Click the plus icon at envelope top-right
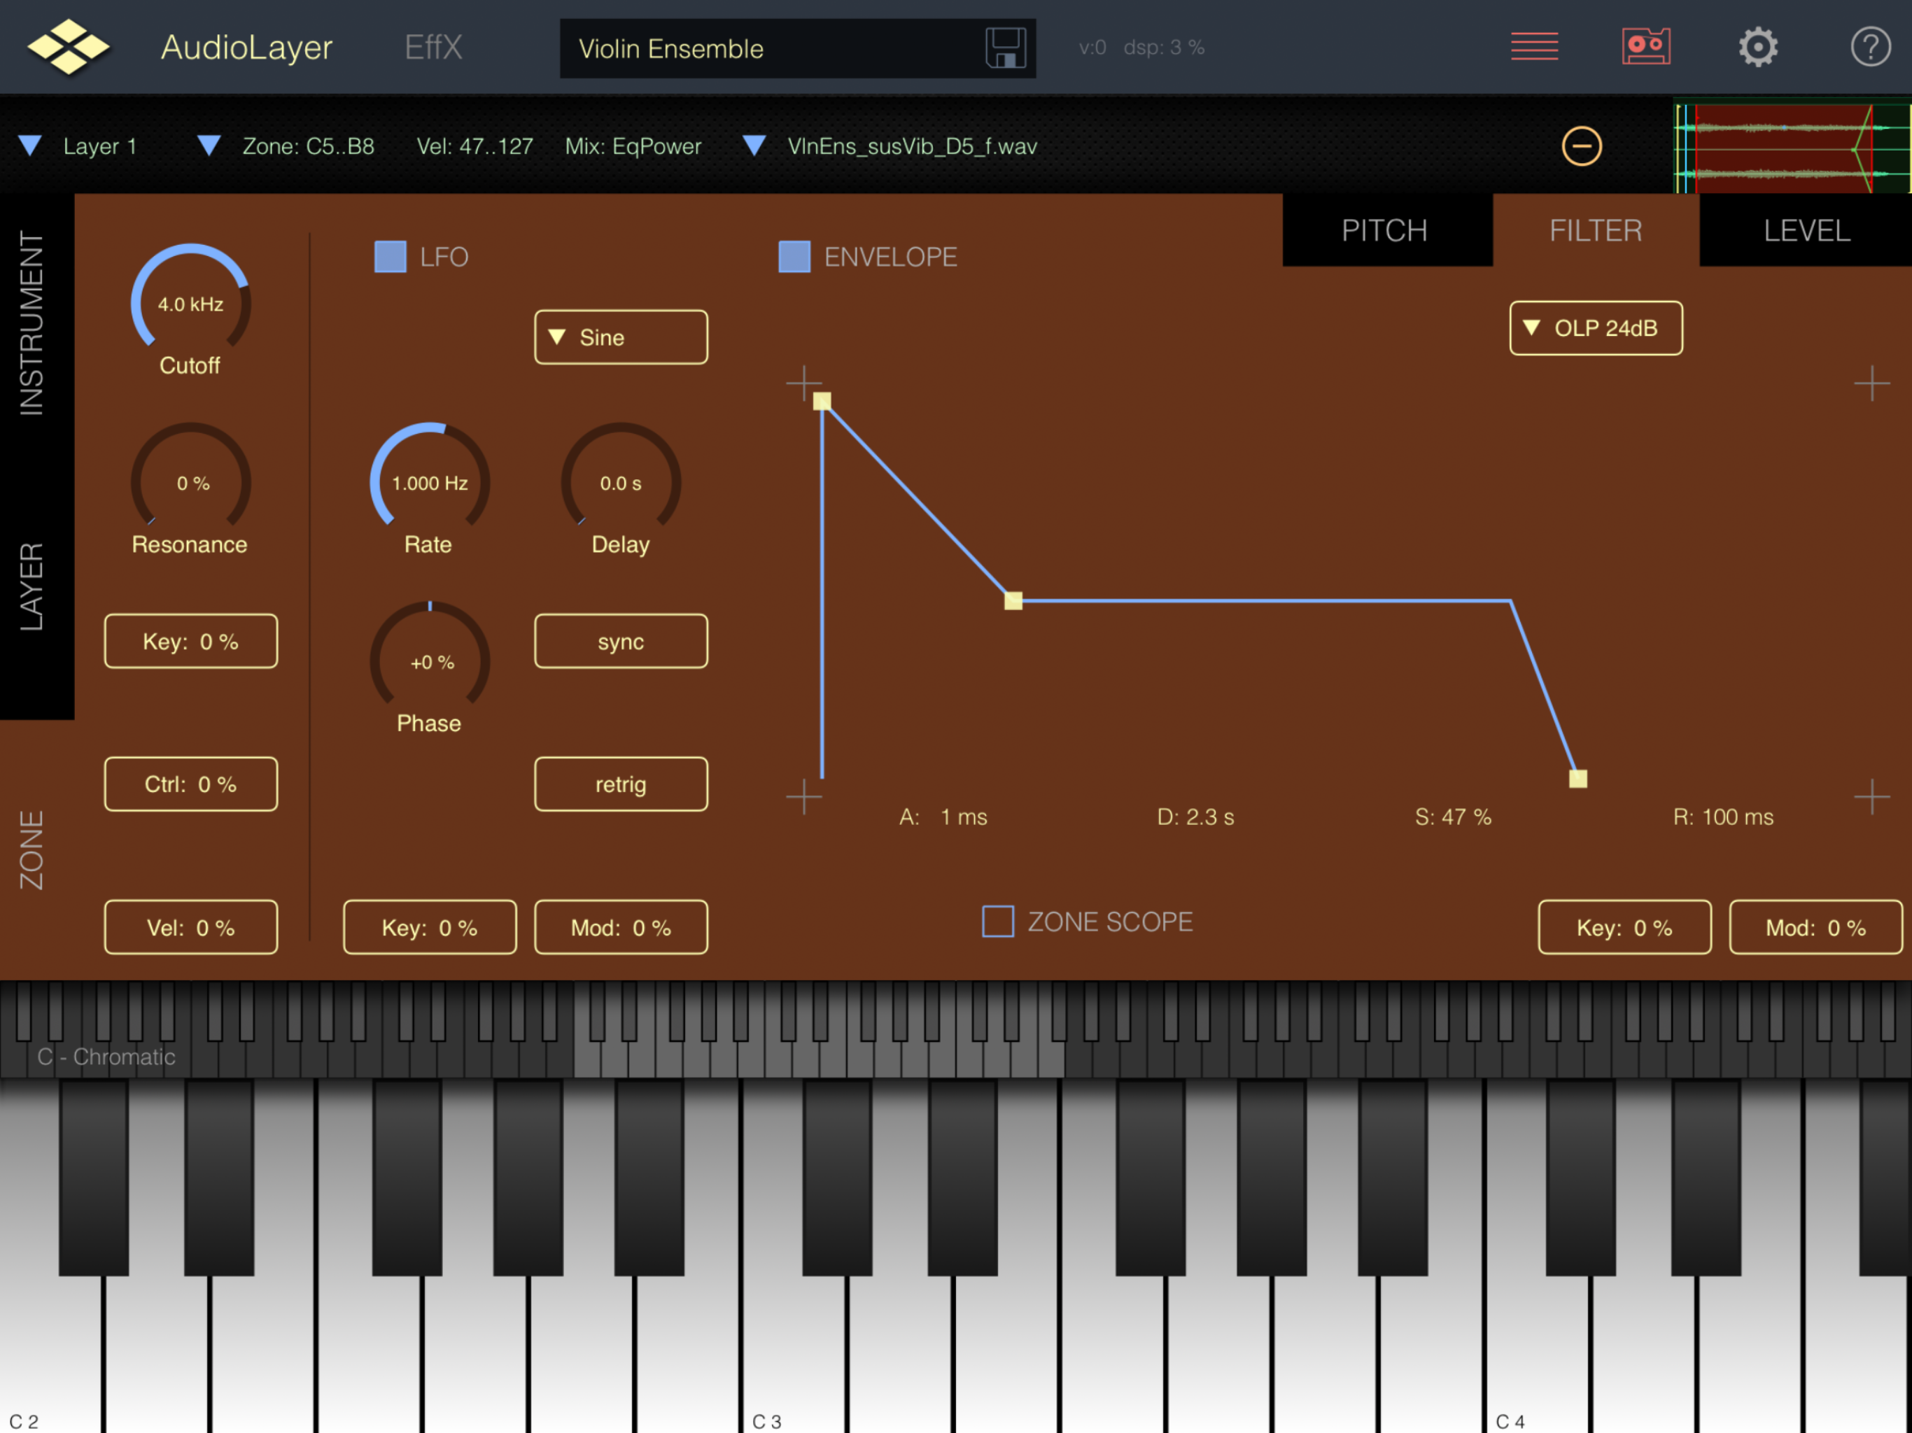1912x1433 pixels. tap(1871, 383)
